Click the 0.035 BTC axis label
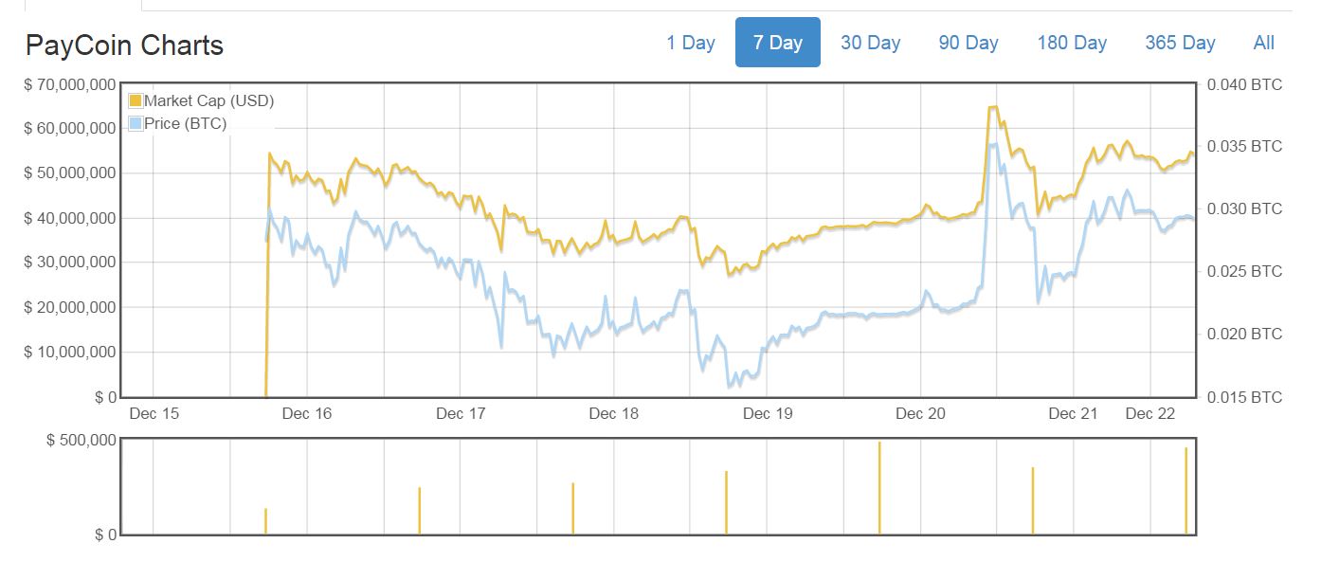 pyautogui.click(x=1245, y=147)
